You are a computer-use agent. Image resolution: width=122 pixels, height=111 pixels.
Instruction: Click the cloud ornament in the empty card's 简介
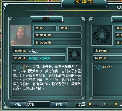[x=98, y=67]
